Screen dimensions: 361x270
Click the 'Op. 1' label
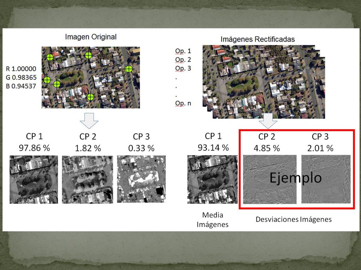point(183,51)
